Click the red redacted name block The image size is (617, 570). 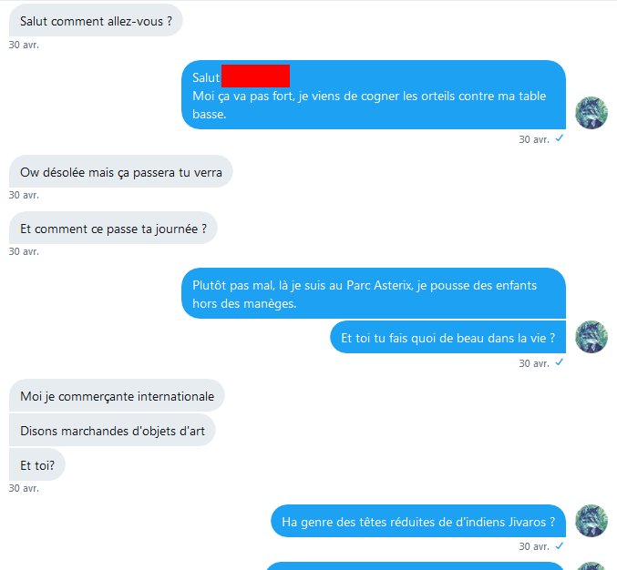coord(255,76)
